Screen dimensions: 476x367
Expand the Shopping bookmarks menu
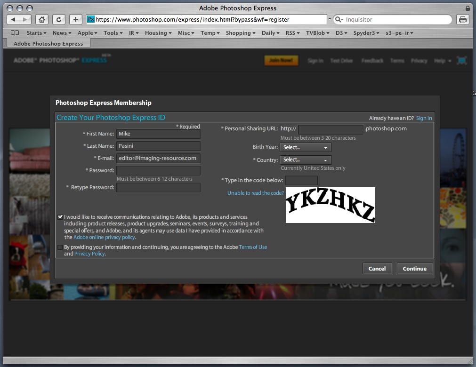(x=240, y=33)
